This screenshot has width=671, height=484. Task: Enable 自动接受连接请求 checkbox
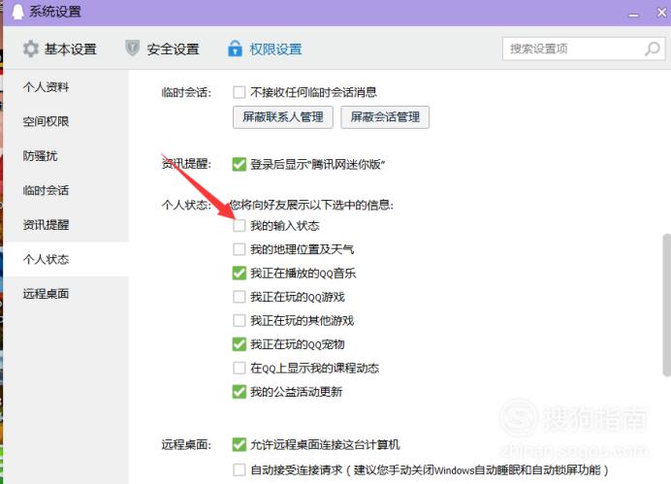[240, 469]
